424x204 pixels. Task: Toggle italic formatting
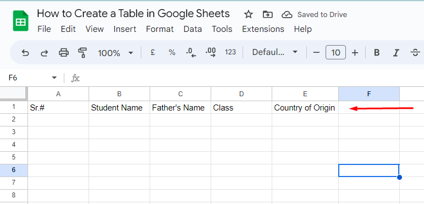(x=396, y=52)
